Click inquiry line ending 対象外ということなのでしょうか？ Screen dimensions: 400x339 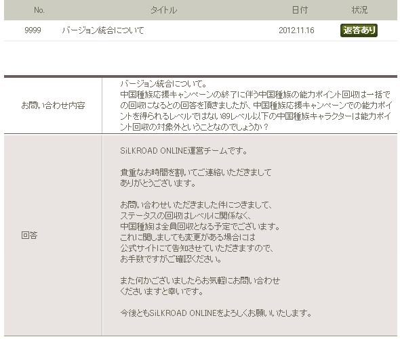tap(194, 127)
